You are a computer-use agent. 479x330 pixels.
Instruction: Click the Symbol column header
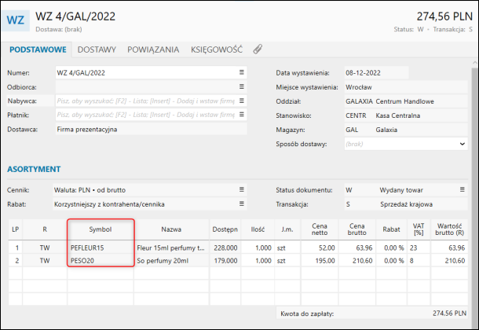point(100,230)
